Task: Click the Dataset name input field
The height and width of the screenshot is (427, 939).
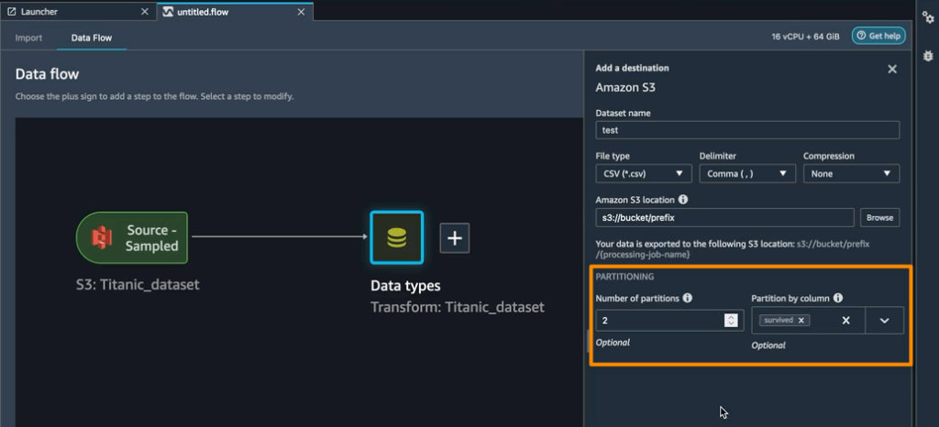Action: pyautogui.click(x=747, y=130)
